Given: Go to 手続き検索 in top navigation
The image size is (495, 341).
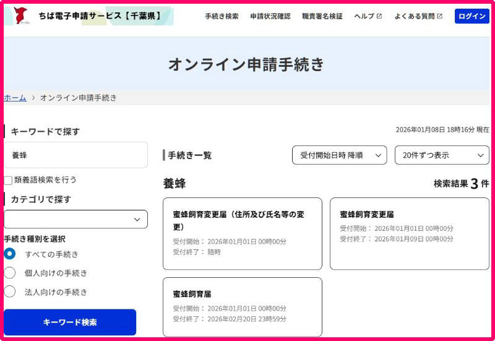Looking at the screenshot, I should point(222,17).
